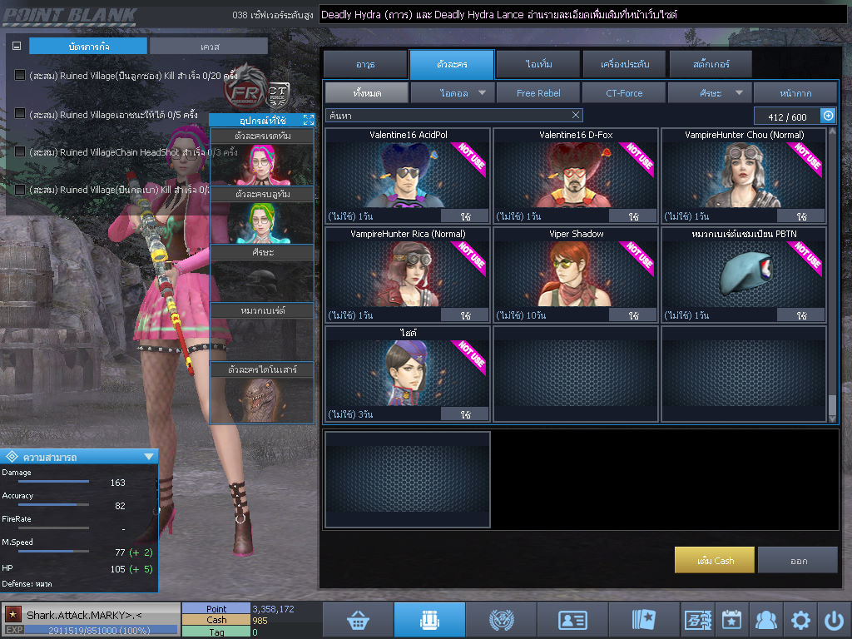
Task: Use Valentine16 D-Fox via ใช้ button
Action: click(633, 216)
